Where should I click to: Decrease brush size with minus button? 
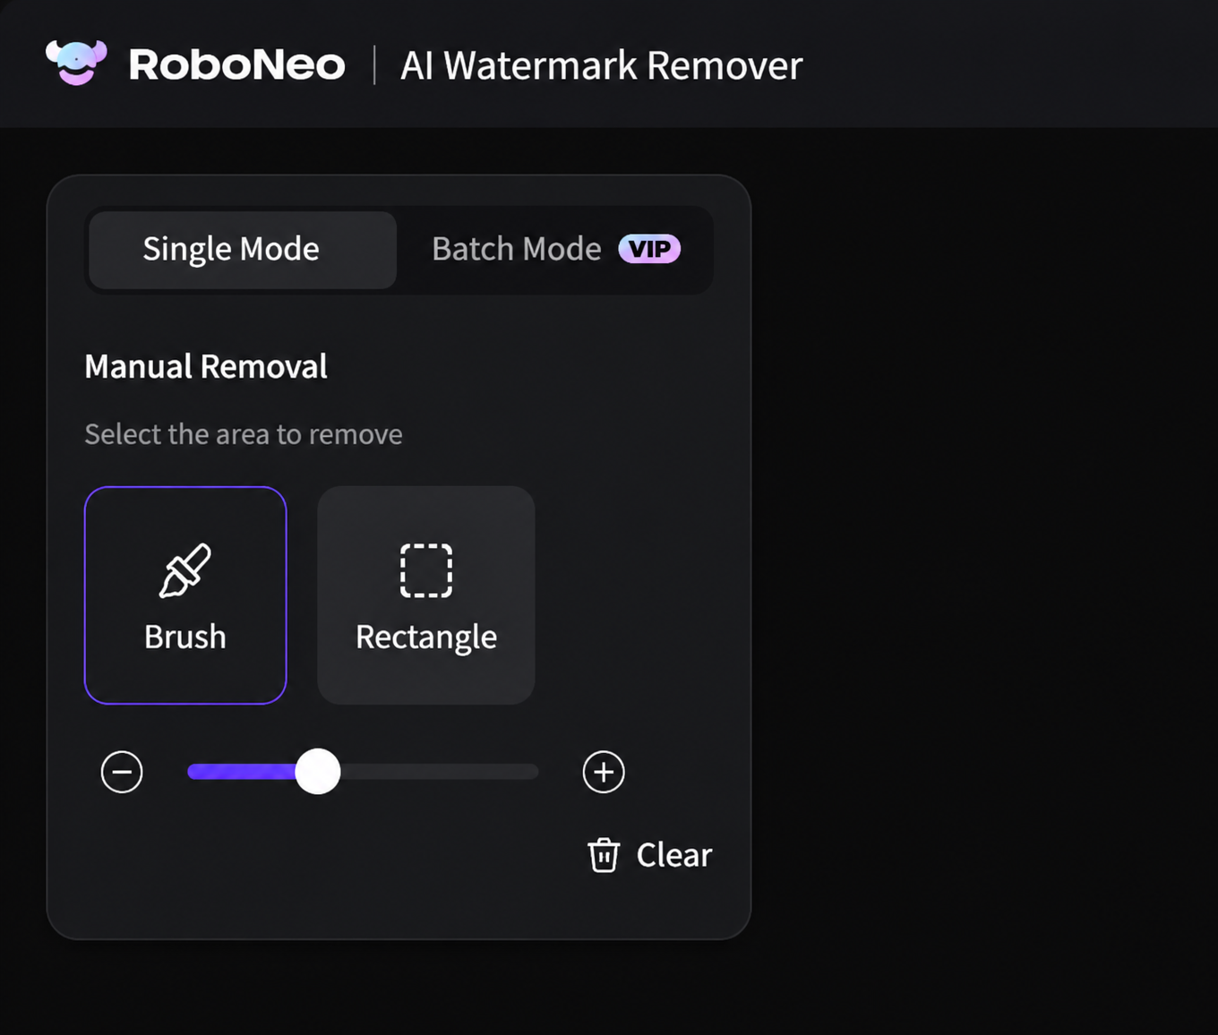122,772
